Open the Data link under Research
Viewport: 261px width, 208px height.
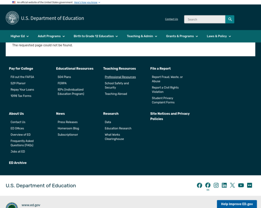point(108,122)
